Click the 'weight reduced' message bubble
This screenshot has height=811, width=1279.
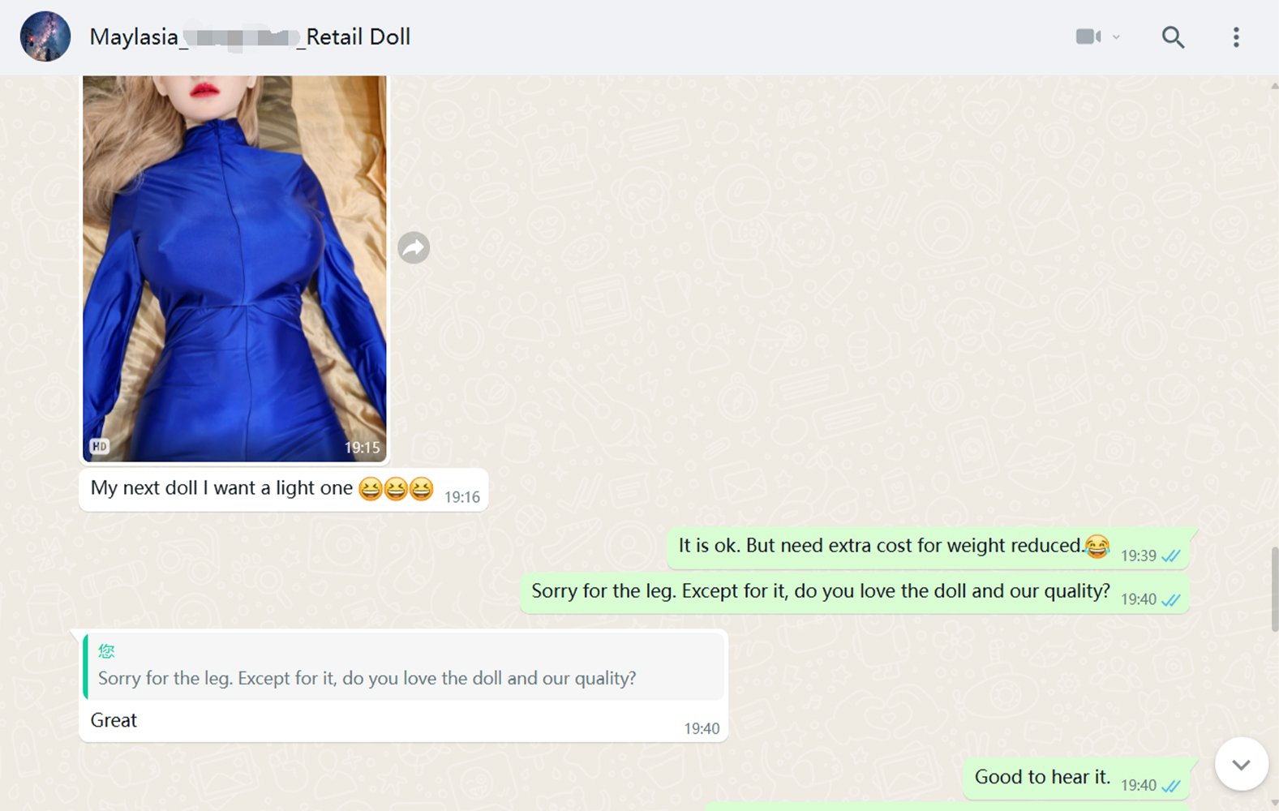click(x=929, y=547)
